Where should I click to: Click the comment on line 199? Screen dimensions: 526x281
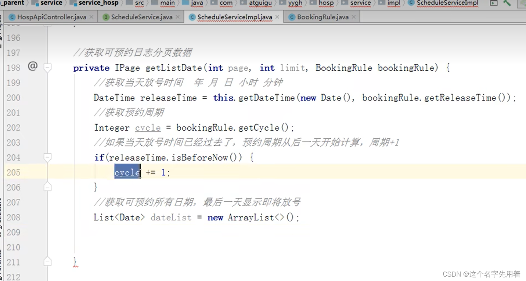pyautogui.click(x=188, y=83)
